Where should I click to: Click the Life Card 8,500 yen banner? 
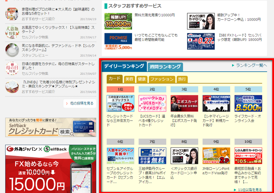pos(248,103)
